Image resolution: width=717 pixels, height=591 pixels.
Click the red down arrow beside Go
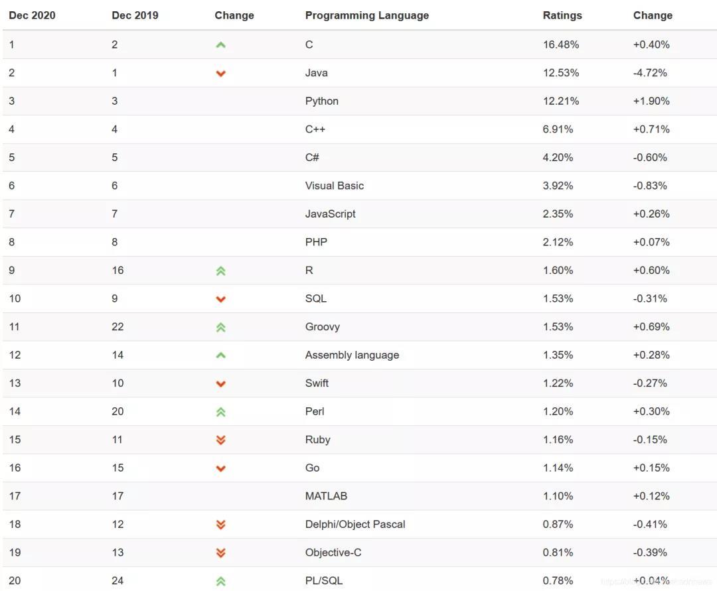(x=221, y=468)
